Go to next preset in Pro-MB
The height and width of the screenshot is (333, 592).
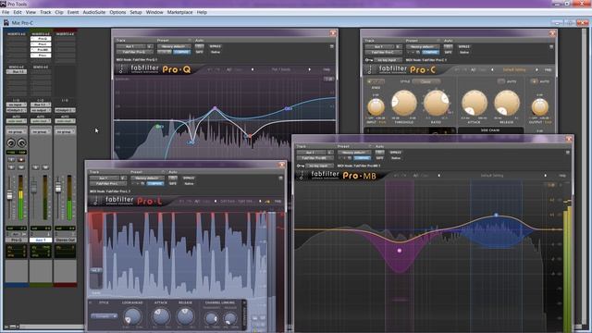545,176
